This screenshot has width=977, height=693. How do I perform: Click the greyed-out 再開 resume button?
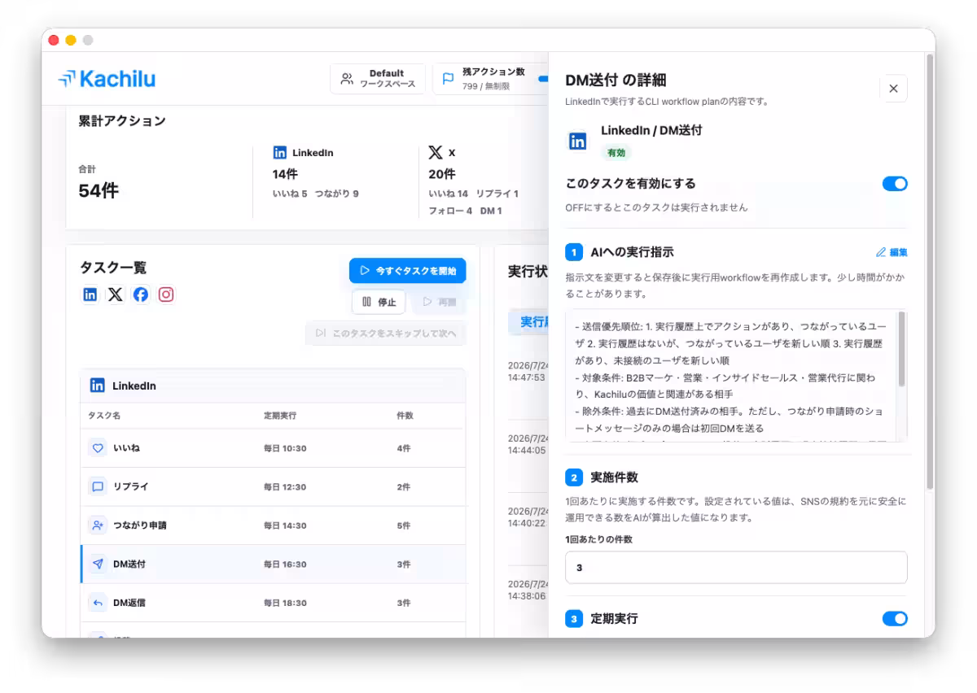tap(439, 302)
